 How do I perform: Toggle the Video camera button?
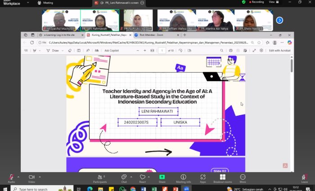point(31,177)
